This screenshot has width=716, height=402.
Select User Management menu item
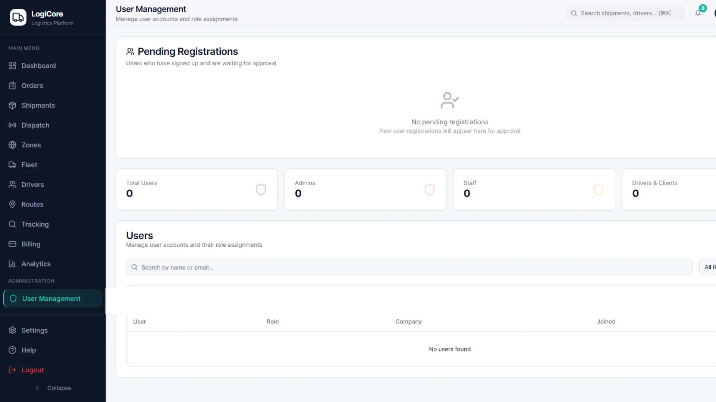(53, 299)
